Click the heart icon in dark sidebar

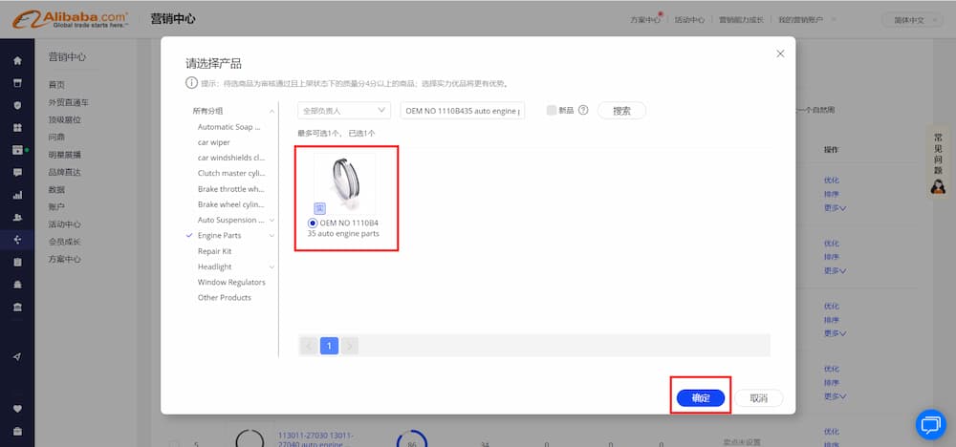pyautogui.click(x=17, y=409)
